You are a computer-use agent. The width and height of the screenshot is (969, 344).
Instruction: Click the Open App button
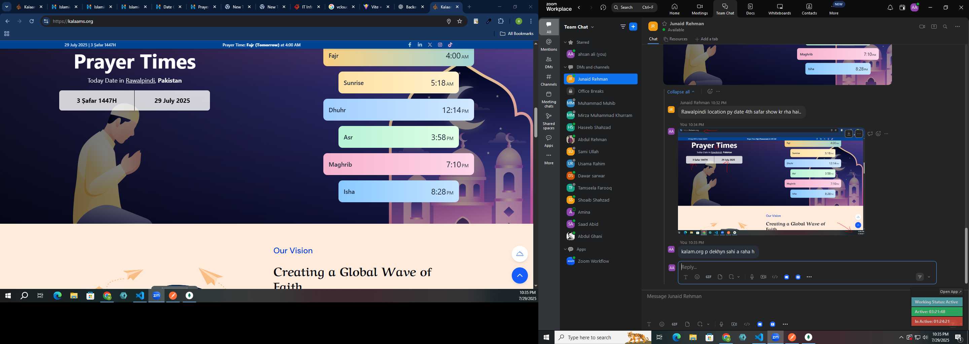tap(950, 292)
